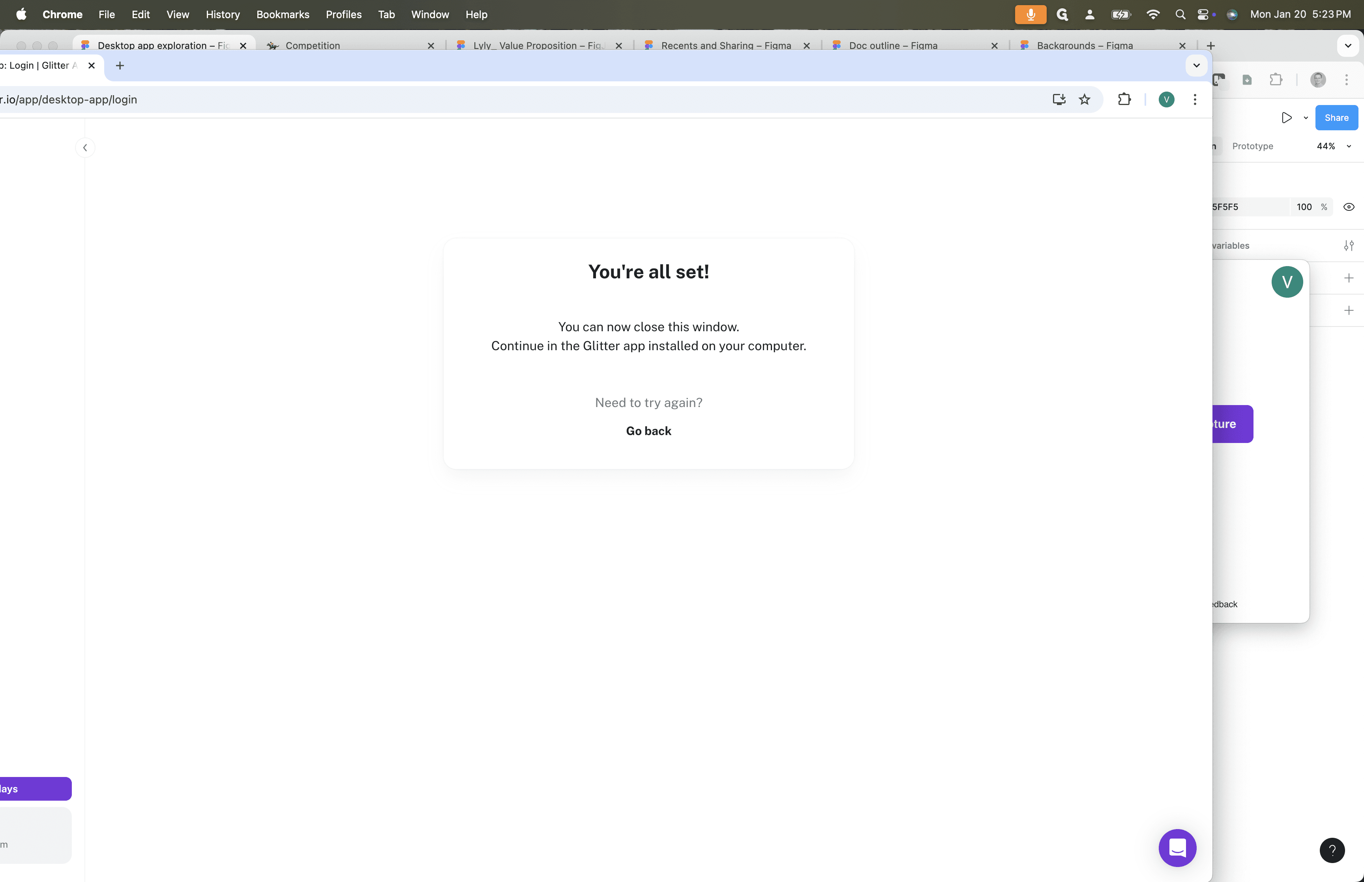This screenshot has height=882, width=1364.
Task: Switch to Lyly_ Value Proposition tab
Action: click(x=539, y=45)
